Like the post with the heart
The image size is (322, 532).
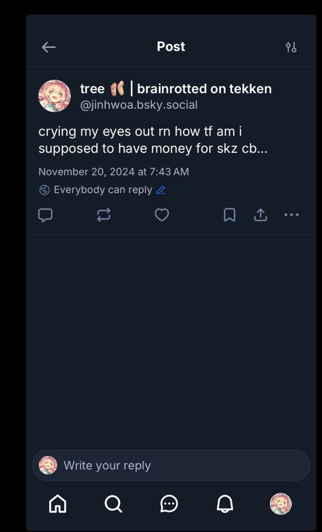click(162, 215)
